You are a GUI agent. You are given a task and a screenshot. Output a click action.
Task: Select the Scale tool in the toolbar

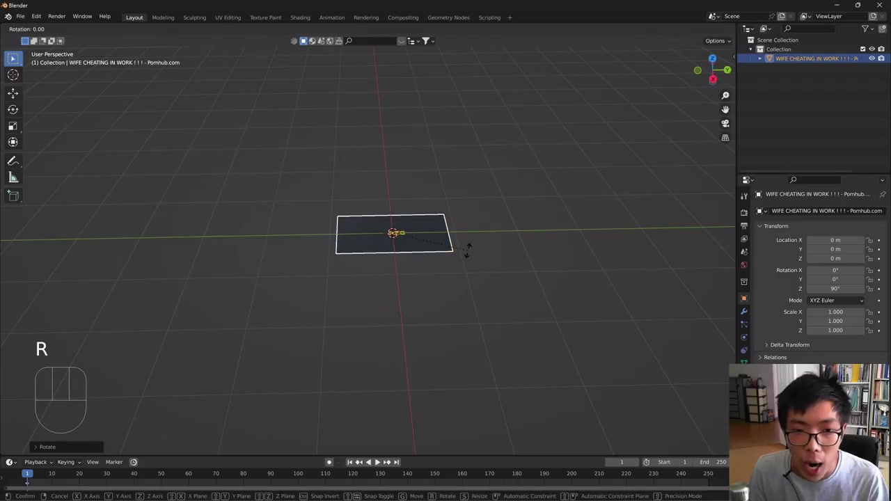pyautogui.click(x=13, y=126)
